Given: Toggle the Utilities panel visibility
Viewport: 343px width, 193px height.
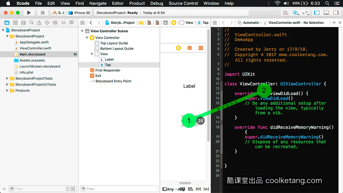Looking at the screenshot, I should tap(336, 13).
